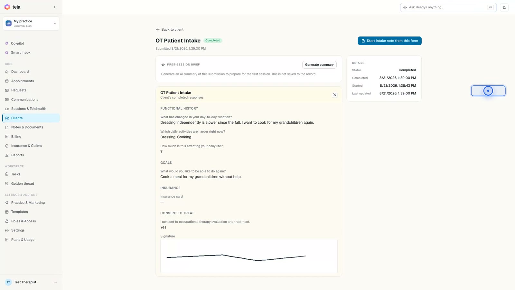The image size is (515, 290).
Task: Expand the My practice workspace dropdown
Action: tap(31, 24)
